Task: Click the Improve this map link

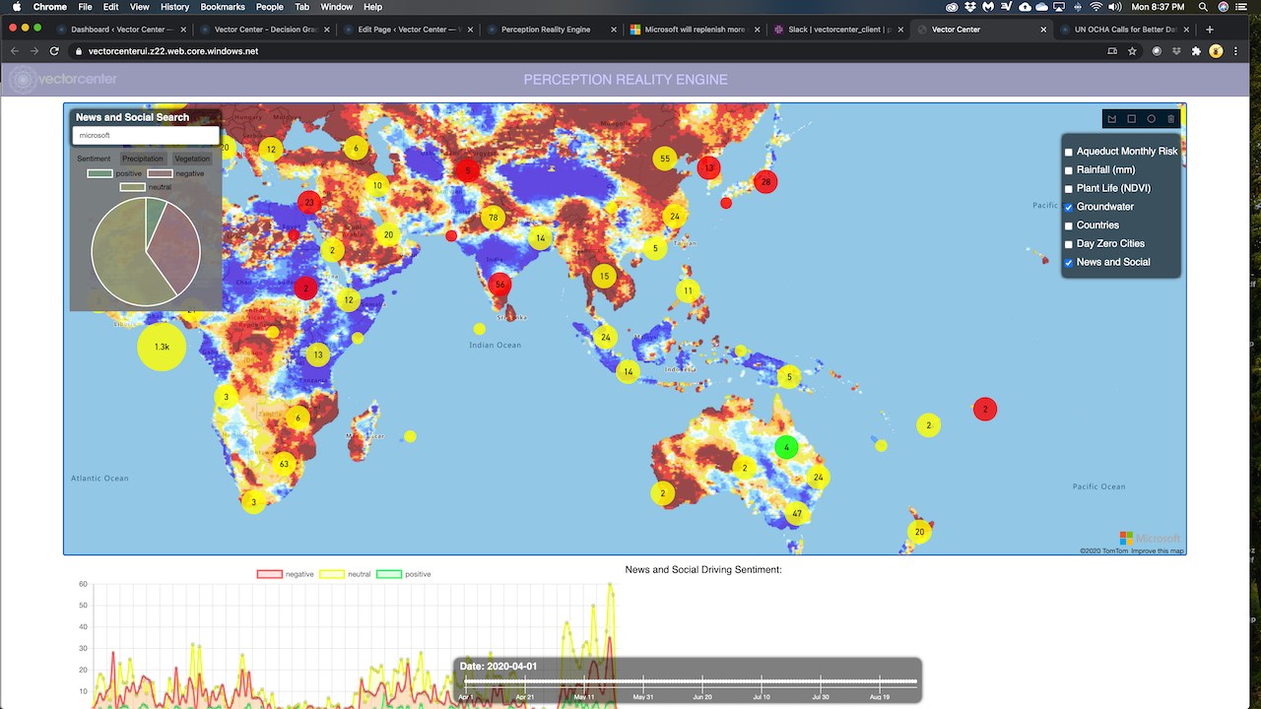Action: [1156, 551]
